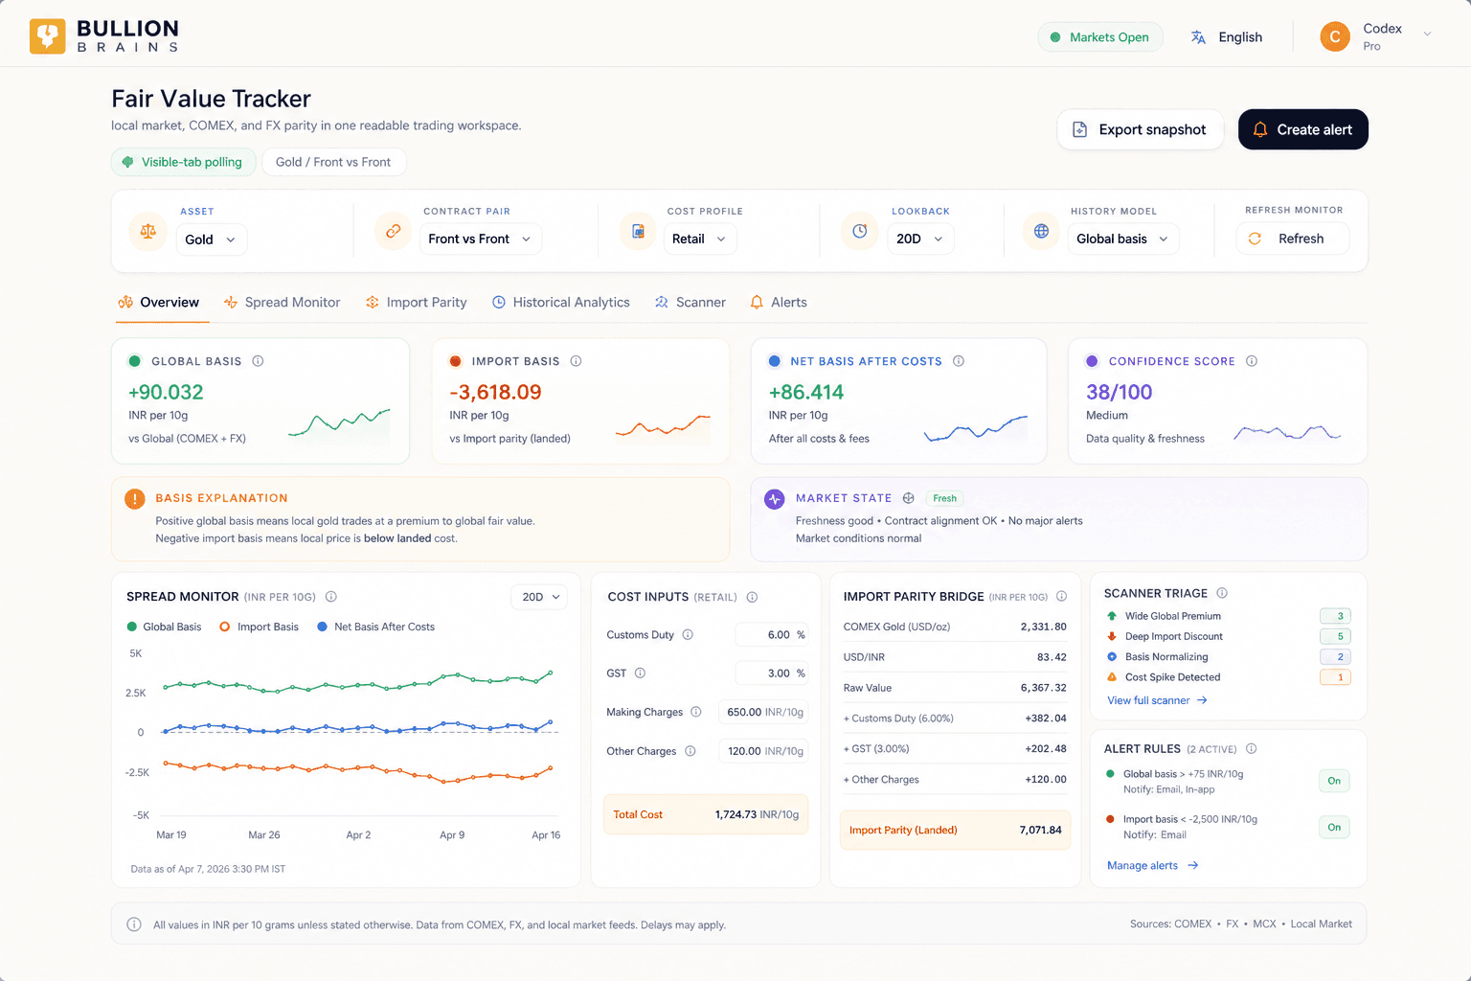
Task: Open the Asset Gold dropdown
Action: point(211,240)
